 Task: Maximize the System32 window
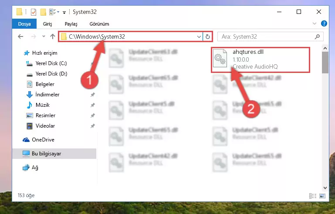coord(299,12)
